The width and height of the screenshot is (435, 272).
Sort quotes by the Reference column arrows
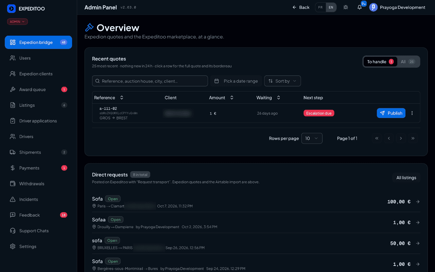pos(122,98)
